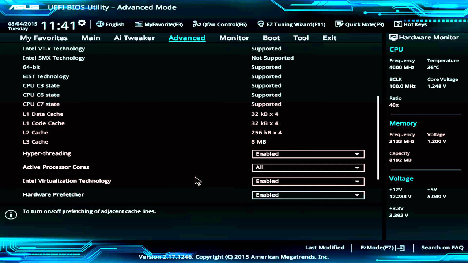
Task: Click the globe language icon
Action: tap(100, 24)
